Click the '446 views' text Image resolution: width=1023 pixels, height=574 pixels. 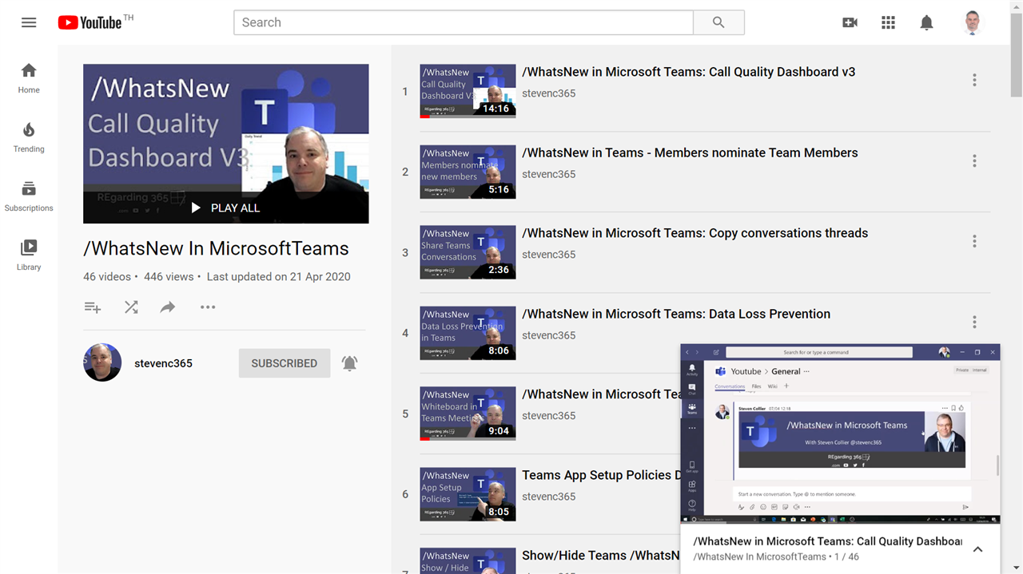[169, 277]
